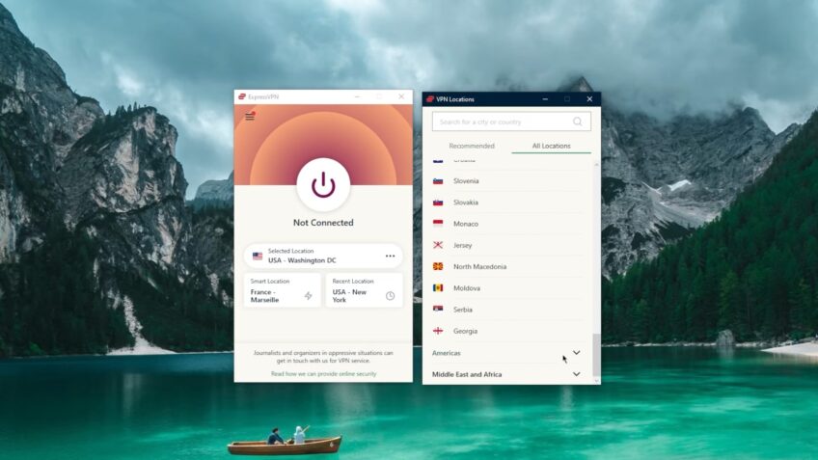Viewport: 818px width, 460px height.
Task: Select Georgia from locations list
Action: click(x=507, y=331)
